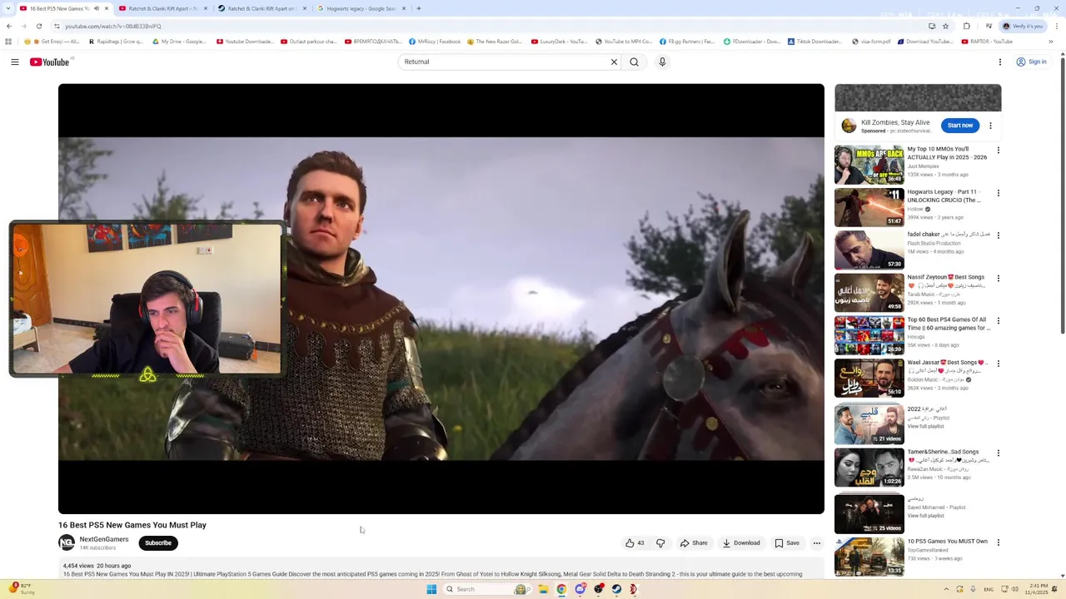
Task: Bookmark this page with the star icon
Action: pyautogui.click(x=945, y=26)
